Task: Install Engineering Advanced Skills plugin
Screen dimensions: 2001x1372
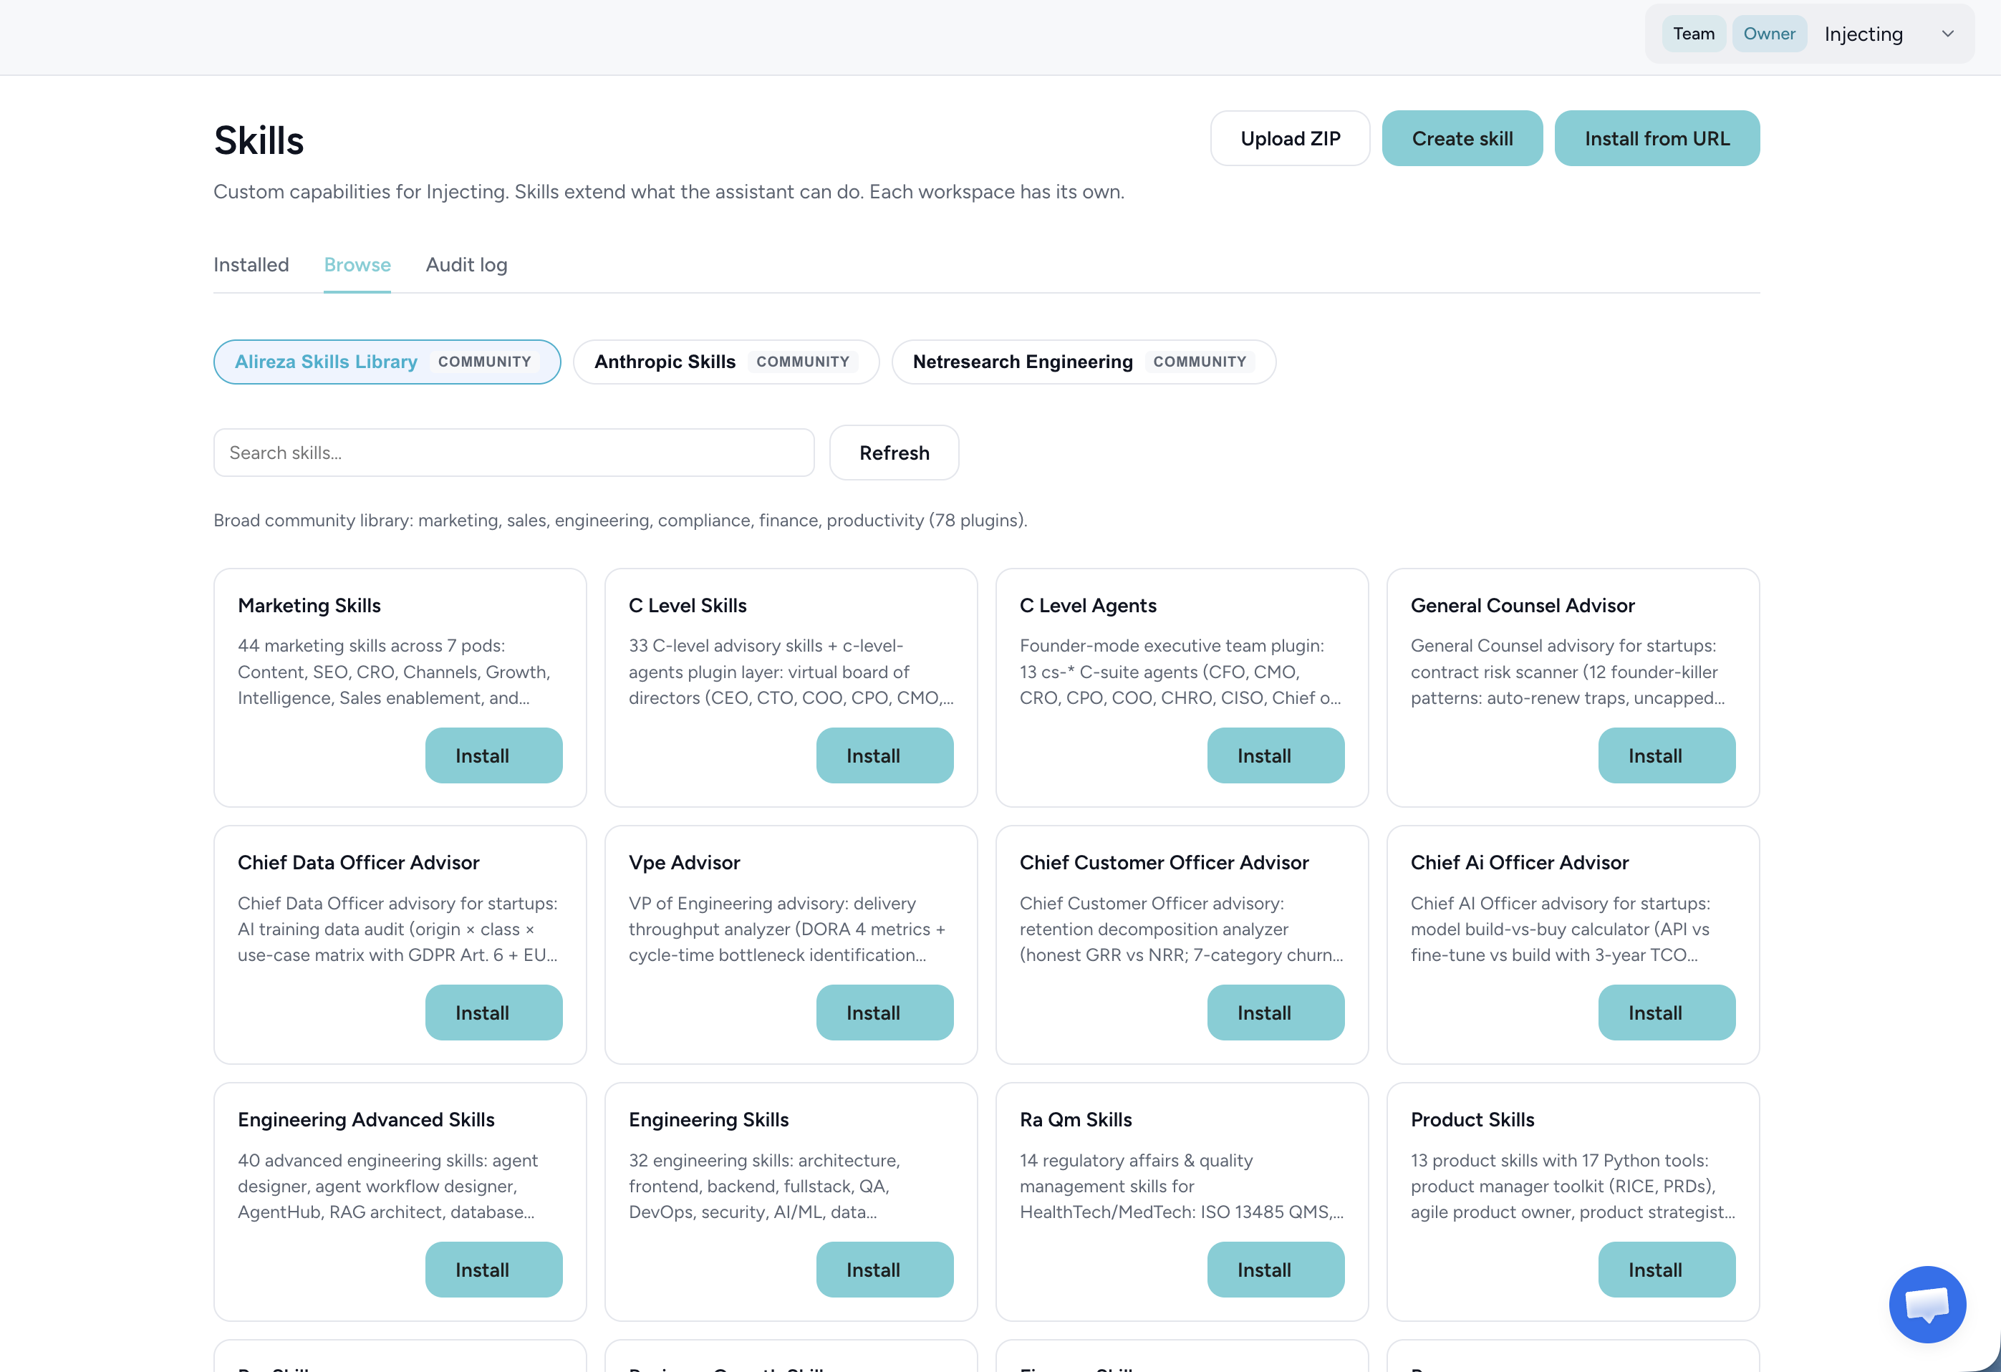Action: pyautogui.click(x=493, y=1269)
